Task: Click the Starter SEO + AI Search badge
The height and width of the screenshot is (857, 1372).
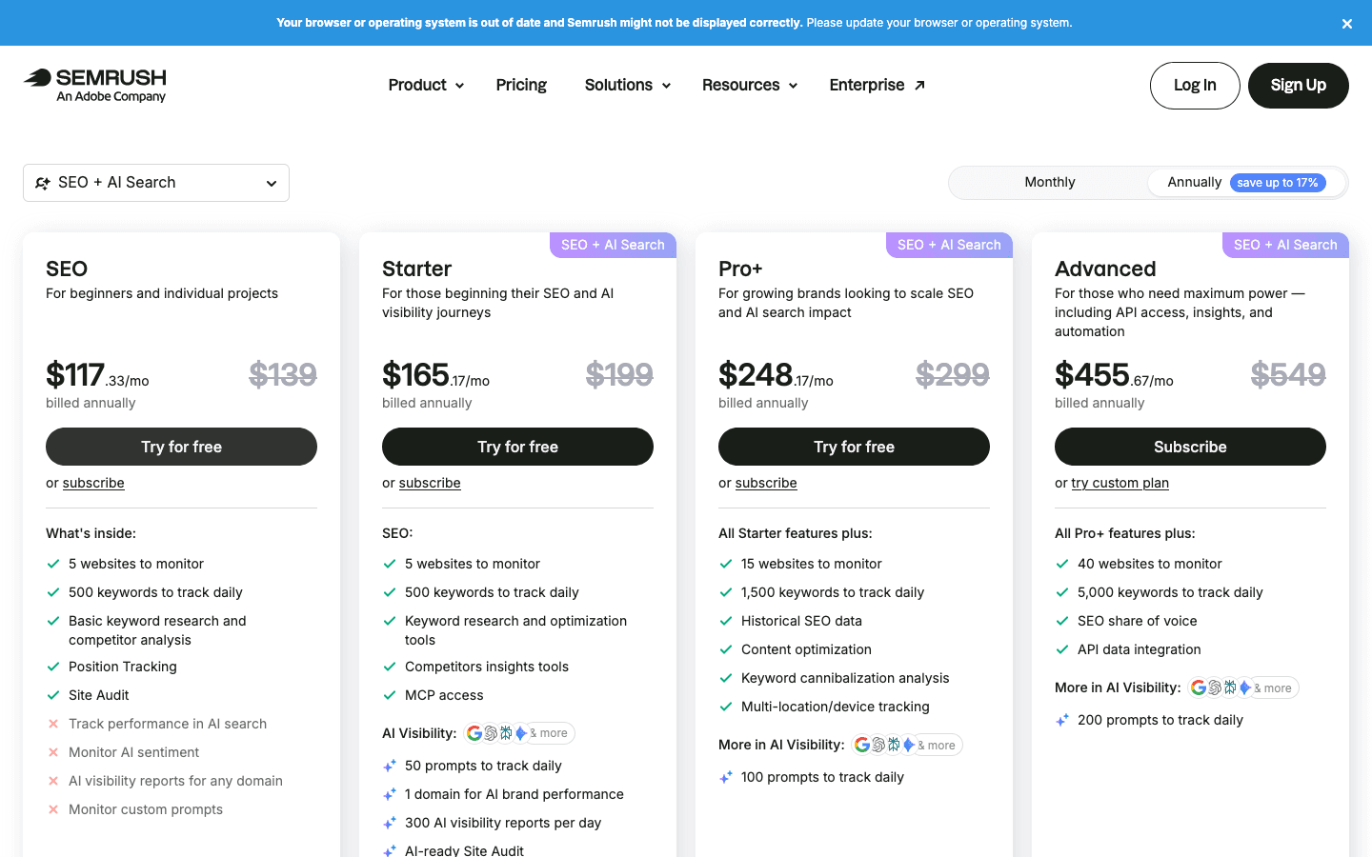Action: [x=613, y=245]
